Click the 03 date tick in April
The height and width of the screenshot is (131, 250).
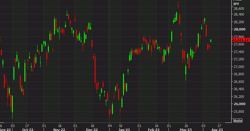(203, 126)
